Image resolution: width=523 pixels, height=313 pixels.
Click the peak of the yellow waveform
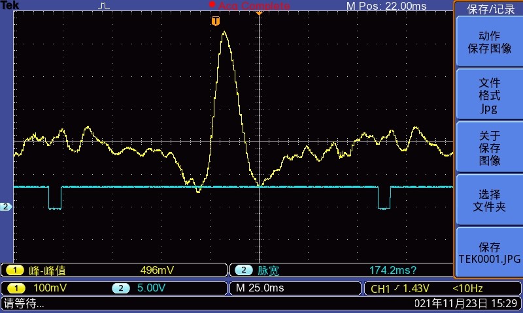pyautogui.click(x=224, y=32)
